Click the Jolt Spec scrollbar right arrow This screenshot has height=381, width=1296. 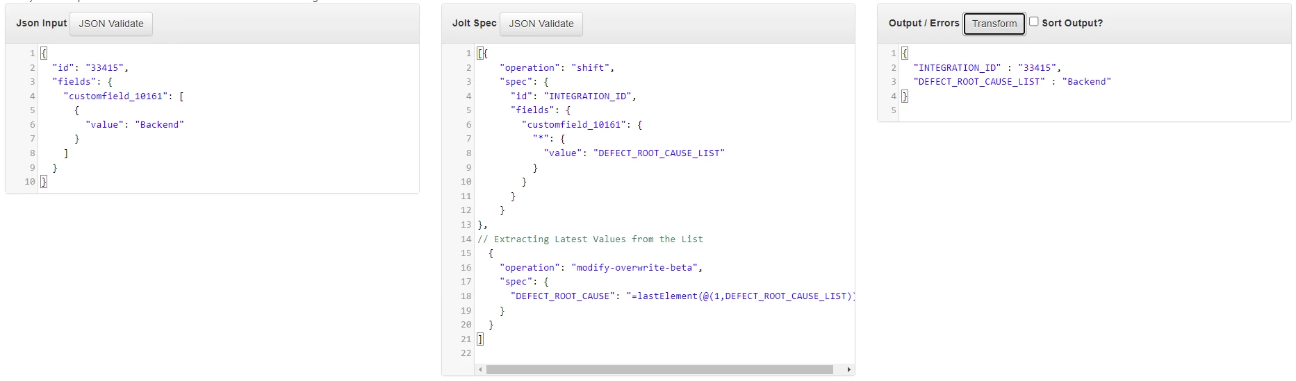point(848,370)
